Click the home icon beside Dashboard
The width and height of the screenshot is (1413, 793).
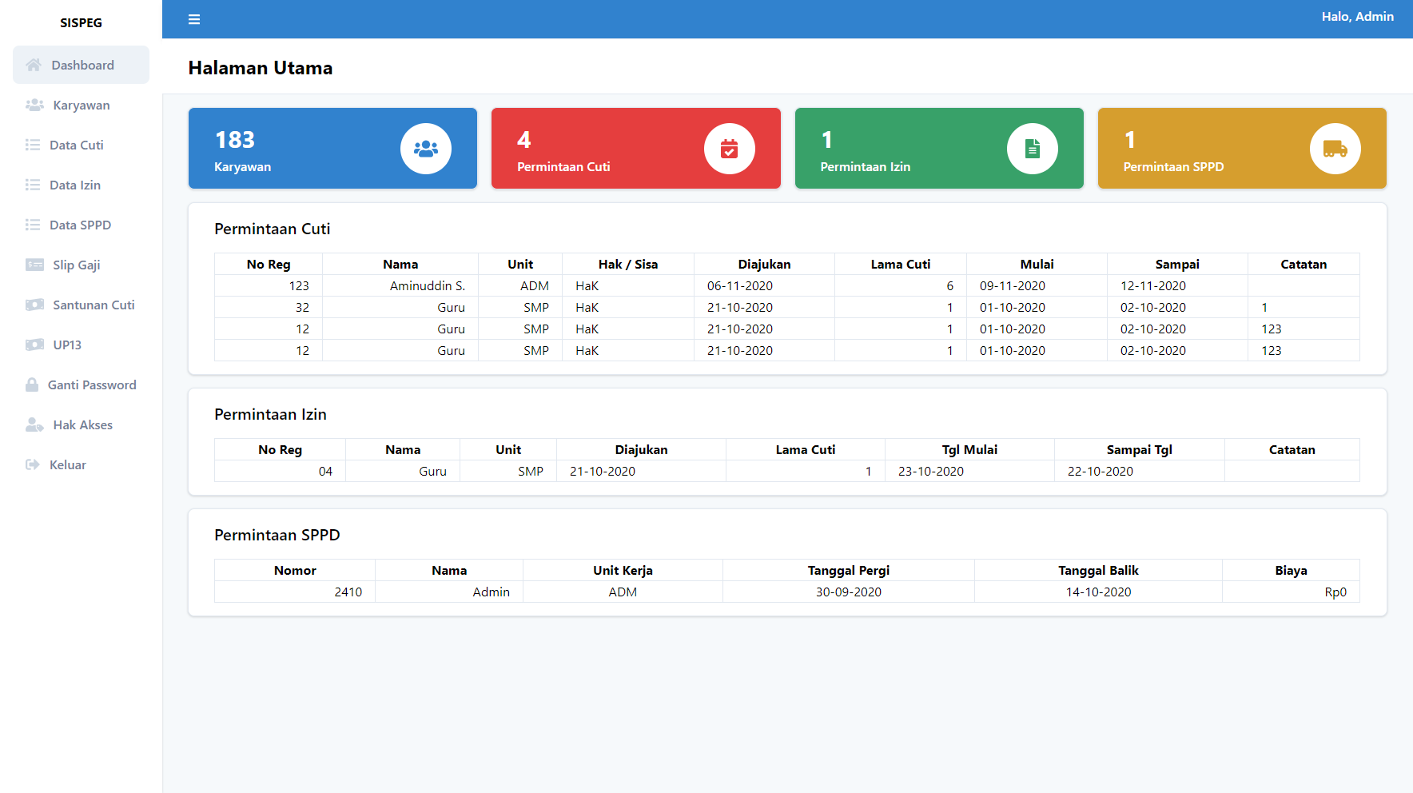(x=34, y=65)
